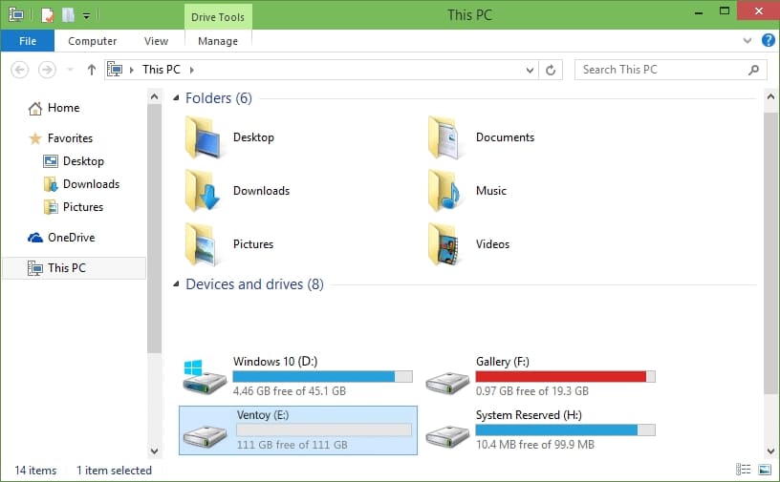Expand the Customize Quick Access Toolbar dropdown
Screen dimensions: 780x482
pyautogui.click(x=86, y=15)
